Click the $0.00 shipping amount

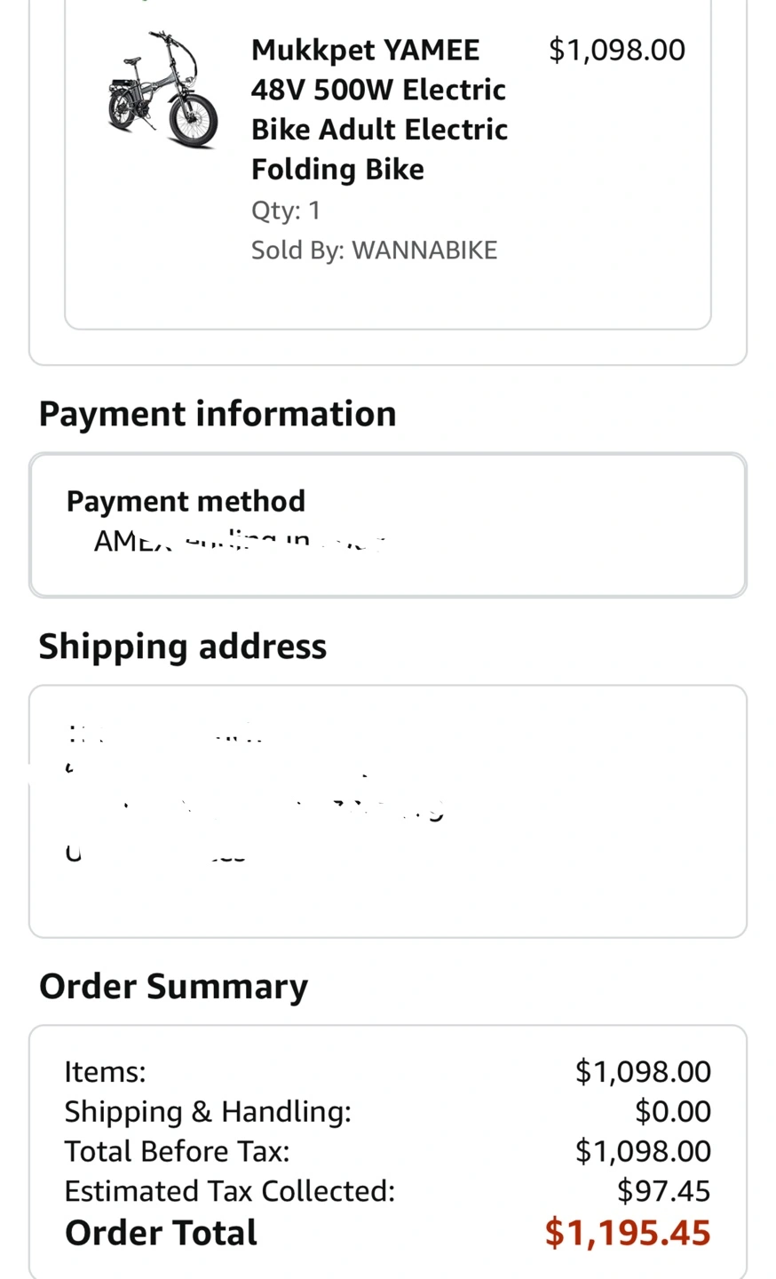pyautogui.click(x=673, y=1112)
